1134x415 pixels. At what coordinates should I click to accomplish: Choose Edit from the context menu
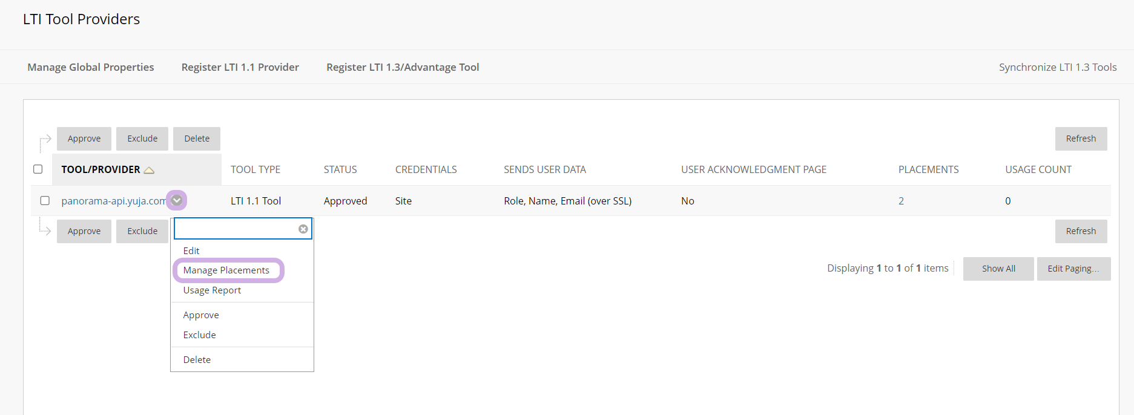[191, 250]
